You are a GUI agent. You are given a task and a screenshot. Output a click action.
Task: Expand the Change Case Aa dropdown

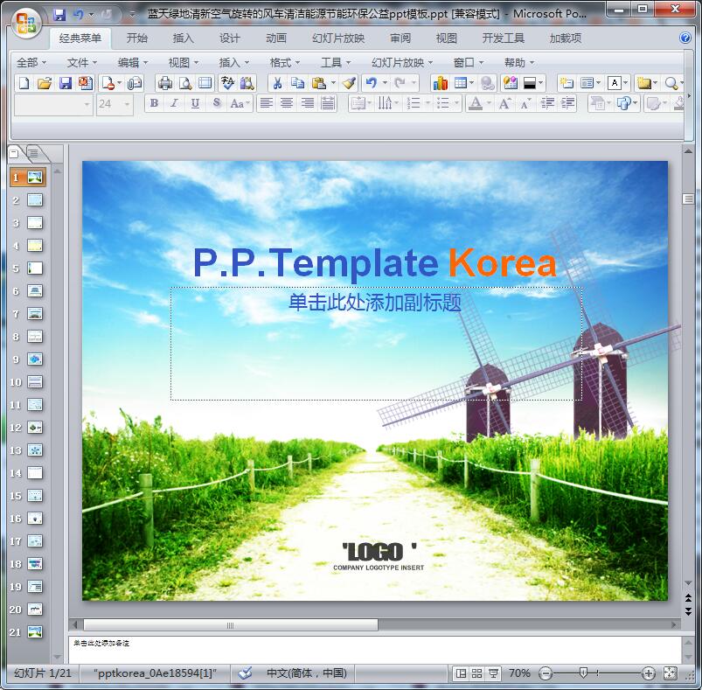pos(247,104)
